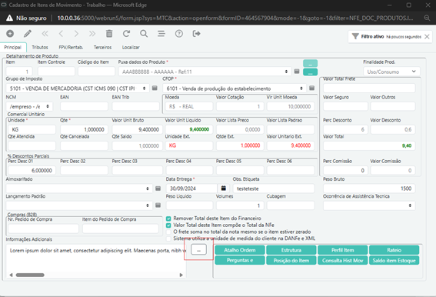The image size is (436, 297).
Task: Click the add new record plus icon
Action: click(10, 34)
